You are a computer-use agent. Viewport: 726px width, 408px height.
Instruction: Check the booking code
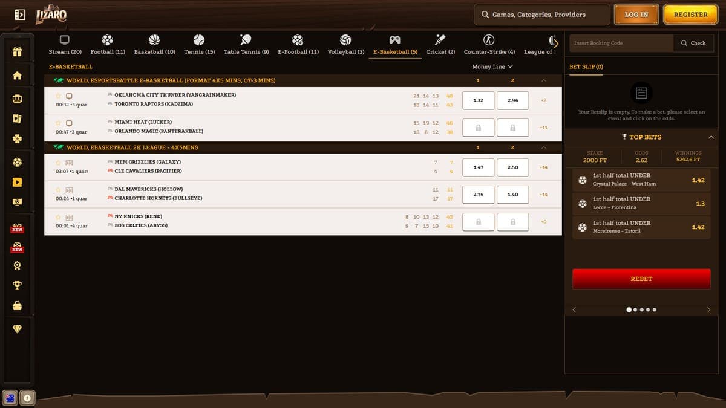(x=693, y=43)
